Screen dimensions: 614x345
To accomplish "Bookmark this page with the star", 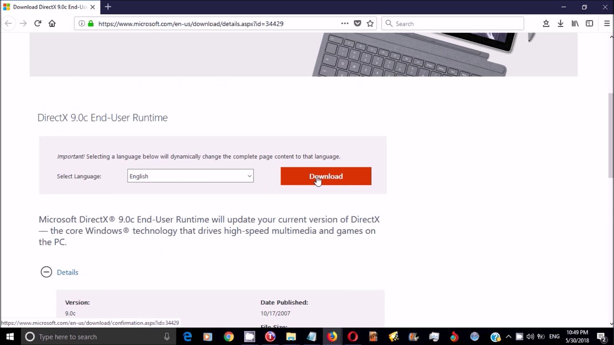I will click(x=370, y=23).
